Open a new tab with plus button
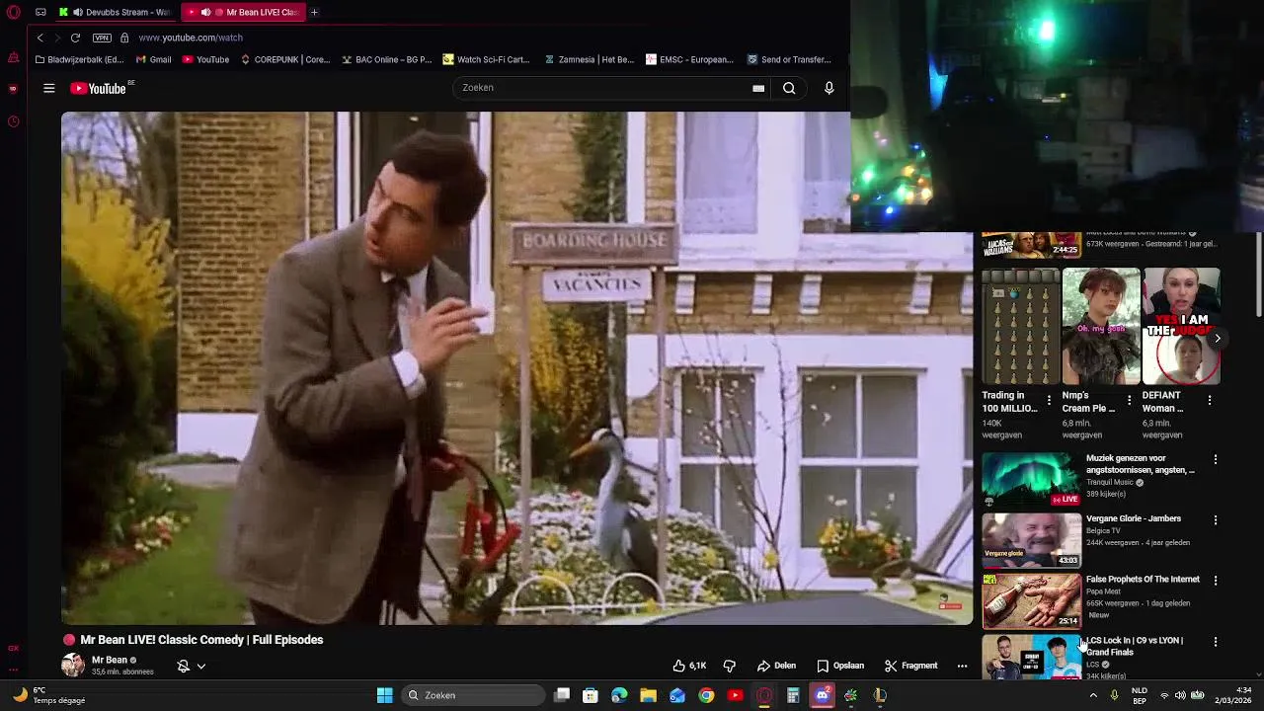 314,12
